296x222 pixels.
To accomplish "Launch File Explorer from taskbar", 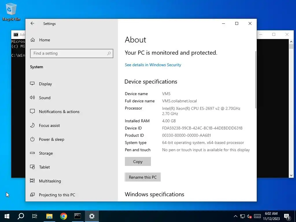I will tap(49, 216).
